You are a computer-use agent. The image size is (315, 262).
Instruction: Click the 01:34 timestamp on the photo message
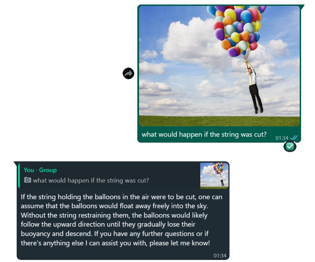(282, 138)
